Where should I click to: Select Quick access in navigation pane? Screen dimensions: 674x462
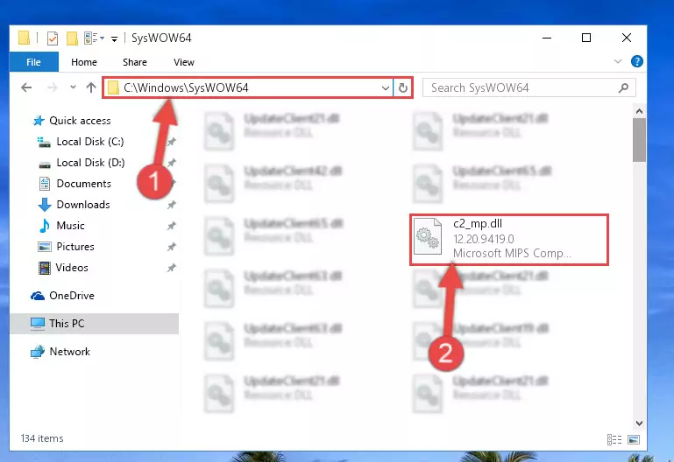coord(80,121)
